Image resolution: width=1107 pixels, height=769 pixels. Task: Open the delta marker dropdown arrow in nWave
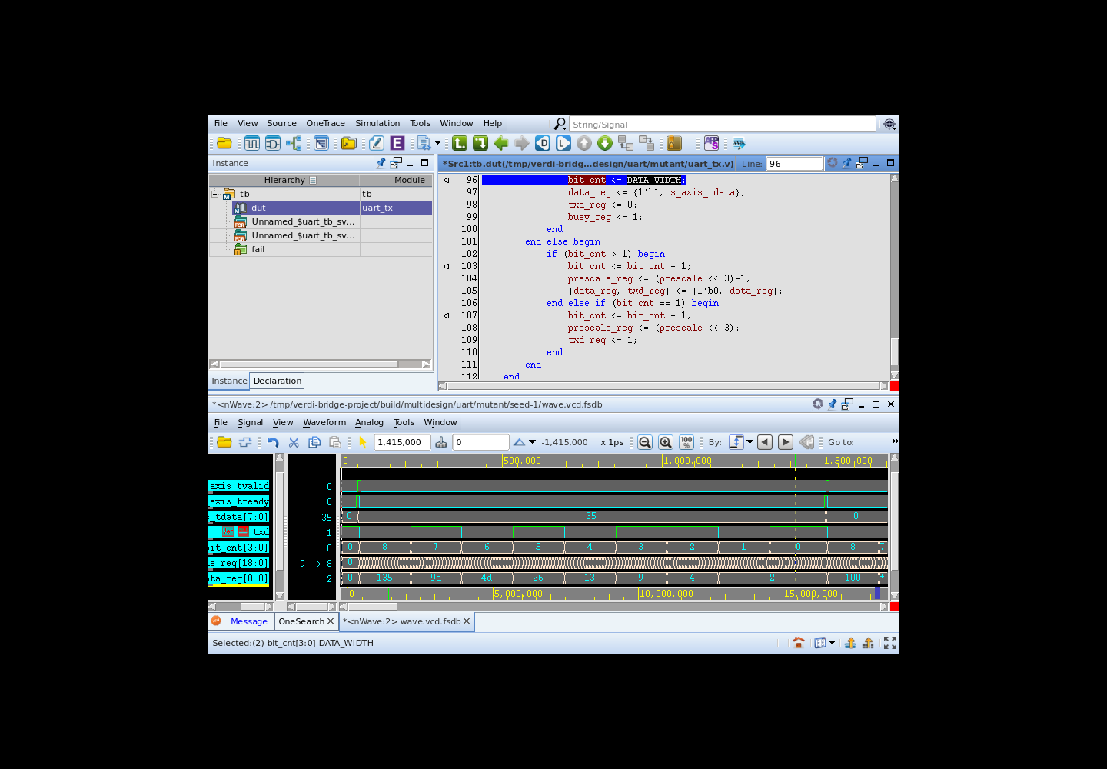click(532, 442)
